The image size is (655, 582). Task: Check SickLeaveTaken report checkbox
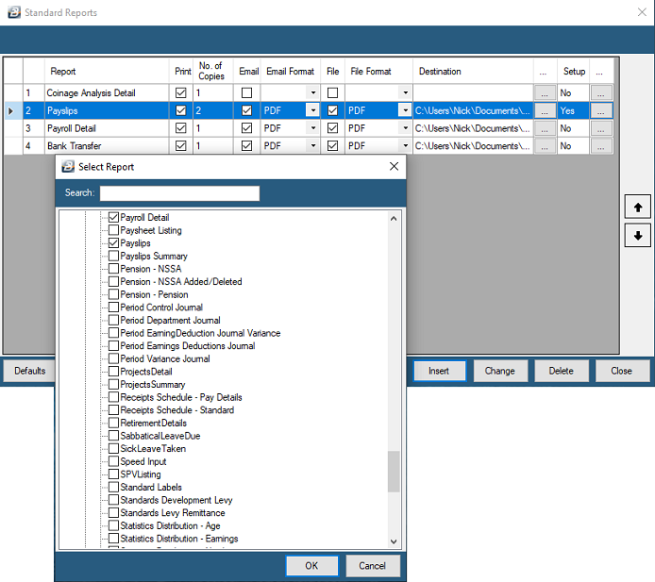(113, 448)
